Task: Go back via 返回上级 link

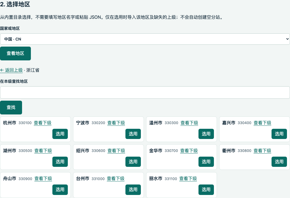Action: [12, 70]
